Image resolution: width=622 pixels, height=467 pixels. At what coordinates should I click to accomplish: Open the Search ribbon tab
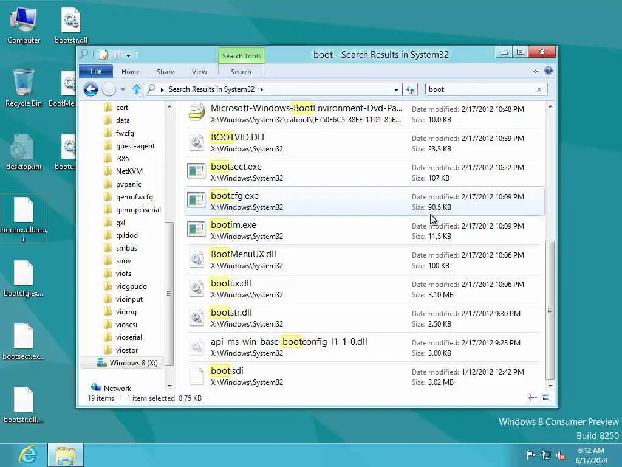pos(241,72)
